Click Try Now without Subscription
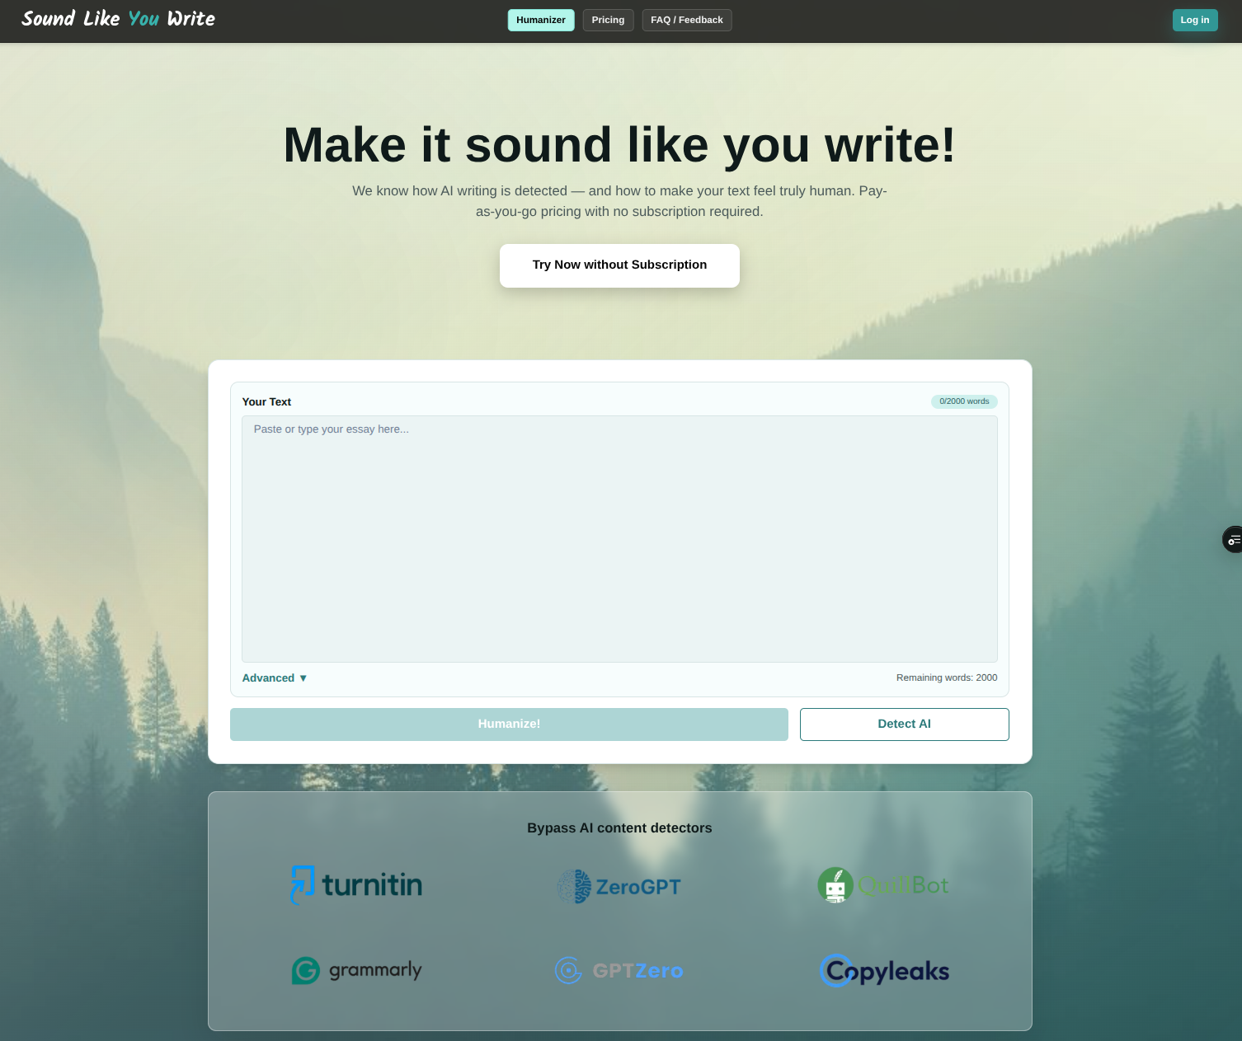1242x1041 pixels. point(619,265)
